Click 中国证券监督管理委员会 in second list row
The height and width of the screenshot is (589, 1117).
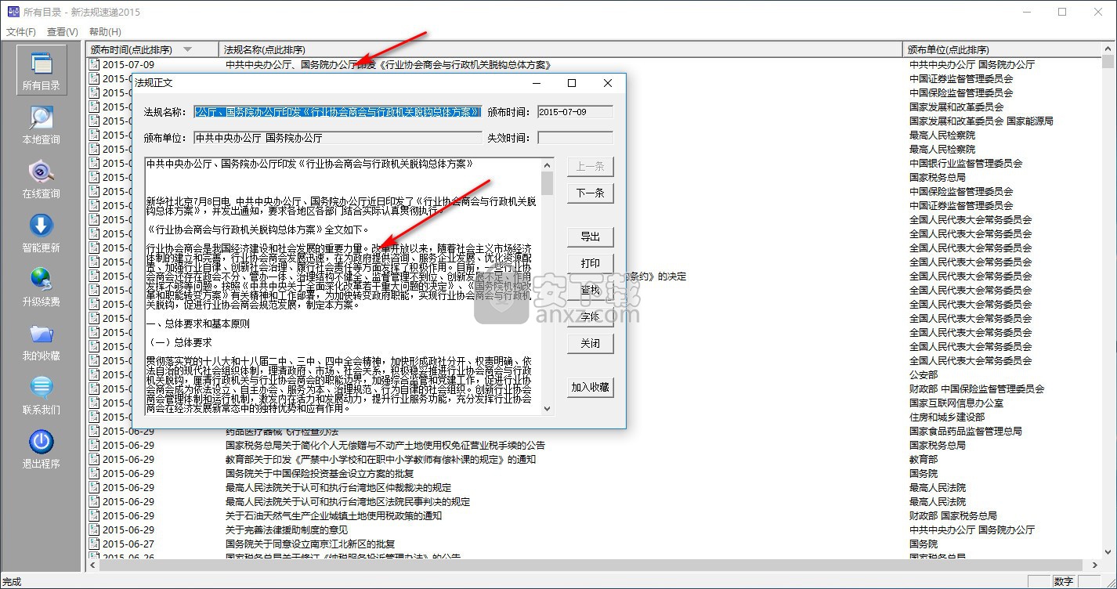pos(961,78)
